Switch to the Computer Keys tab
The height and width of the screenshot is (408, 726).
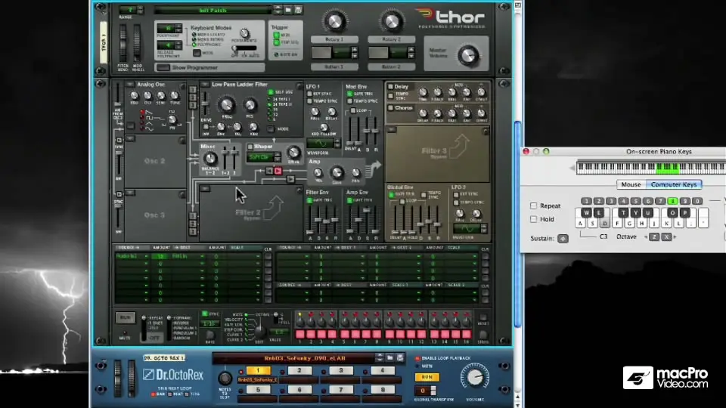point(674,184)
